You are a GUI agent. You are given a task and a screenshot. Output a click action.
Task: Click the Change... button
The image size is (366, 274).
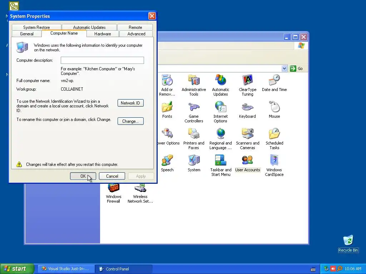pyautogui.click(x=130, y=121)
